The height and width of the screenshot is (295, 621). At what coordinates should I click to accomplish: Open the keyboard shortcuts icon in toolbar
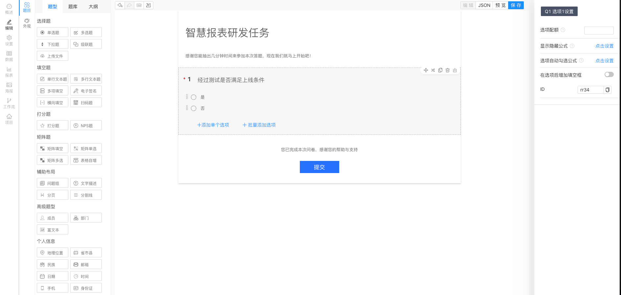point(139,5)
